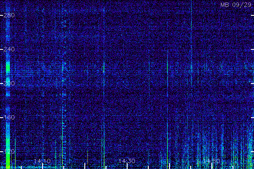
Task: Click the 280 frequency axis label
Action: click(x=9, y=15)
